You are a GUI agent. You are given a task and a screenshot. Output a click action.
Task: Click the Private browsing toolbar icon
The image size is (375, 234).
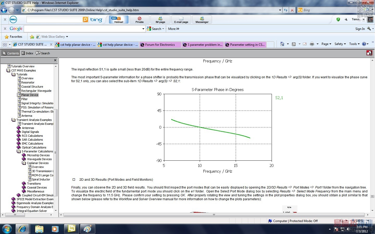(140, 20)
